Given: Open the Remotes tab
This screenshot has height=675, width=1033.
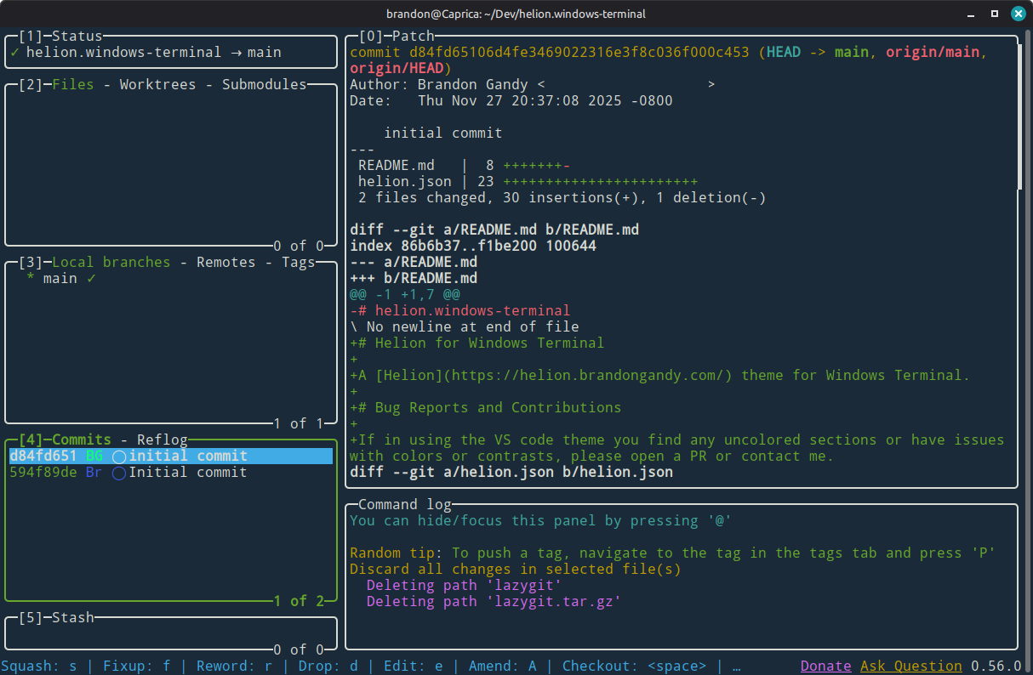Looking at the screenshot, I should 226,262.
